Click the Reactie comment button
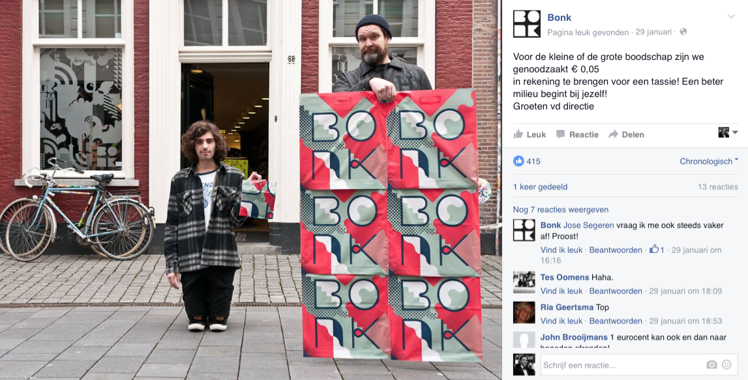 point(577,134)
